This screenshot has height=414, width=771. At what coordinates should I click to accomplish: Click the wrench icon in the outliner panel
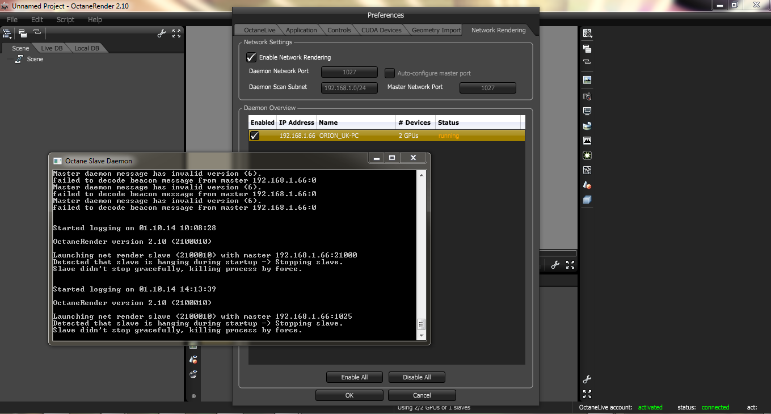coord(161,33)
